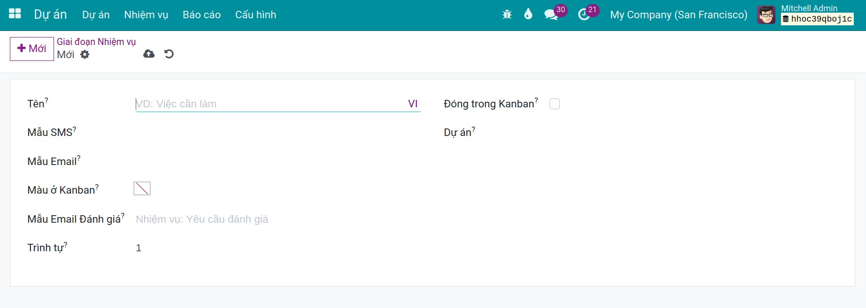Click the database icon next to hhoc39qboj1c
This screenshot has width=866, height=308.
click(786, 19)
